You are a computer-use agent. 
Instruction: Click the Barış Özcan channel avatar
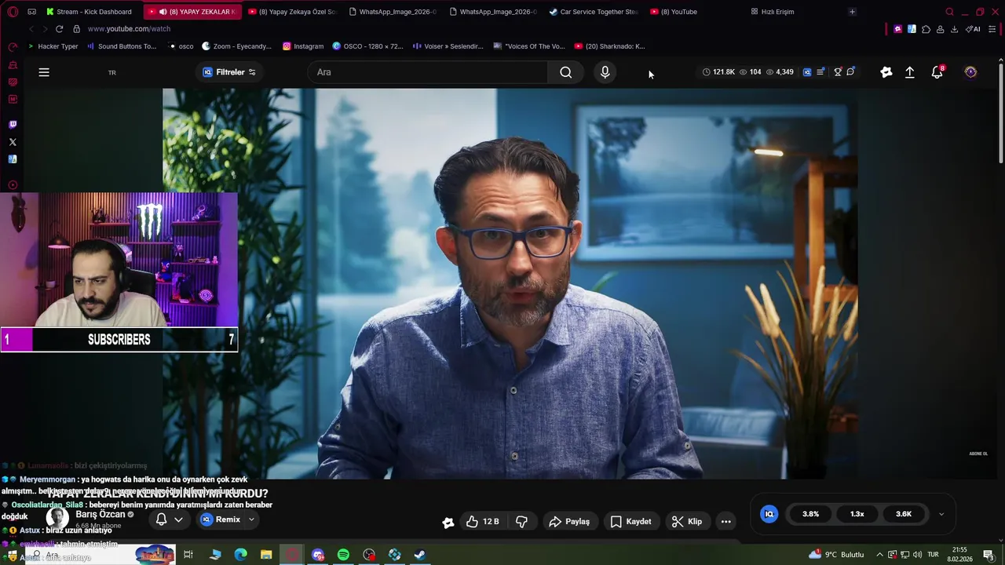pos(57,518)
